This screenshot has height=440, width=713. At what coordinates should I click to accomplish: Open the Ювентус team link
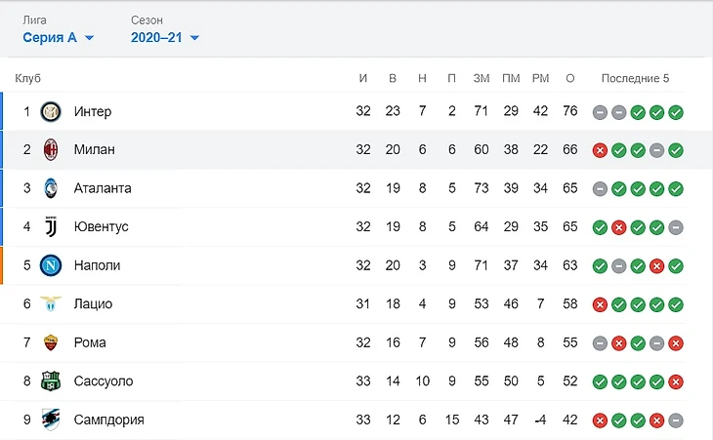click(x=101, y=227)
